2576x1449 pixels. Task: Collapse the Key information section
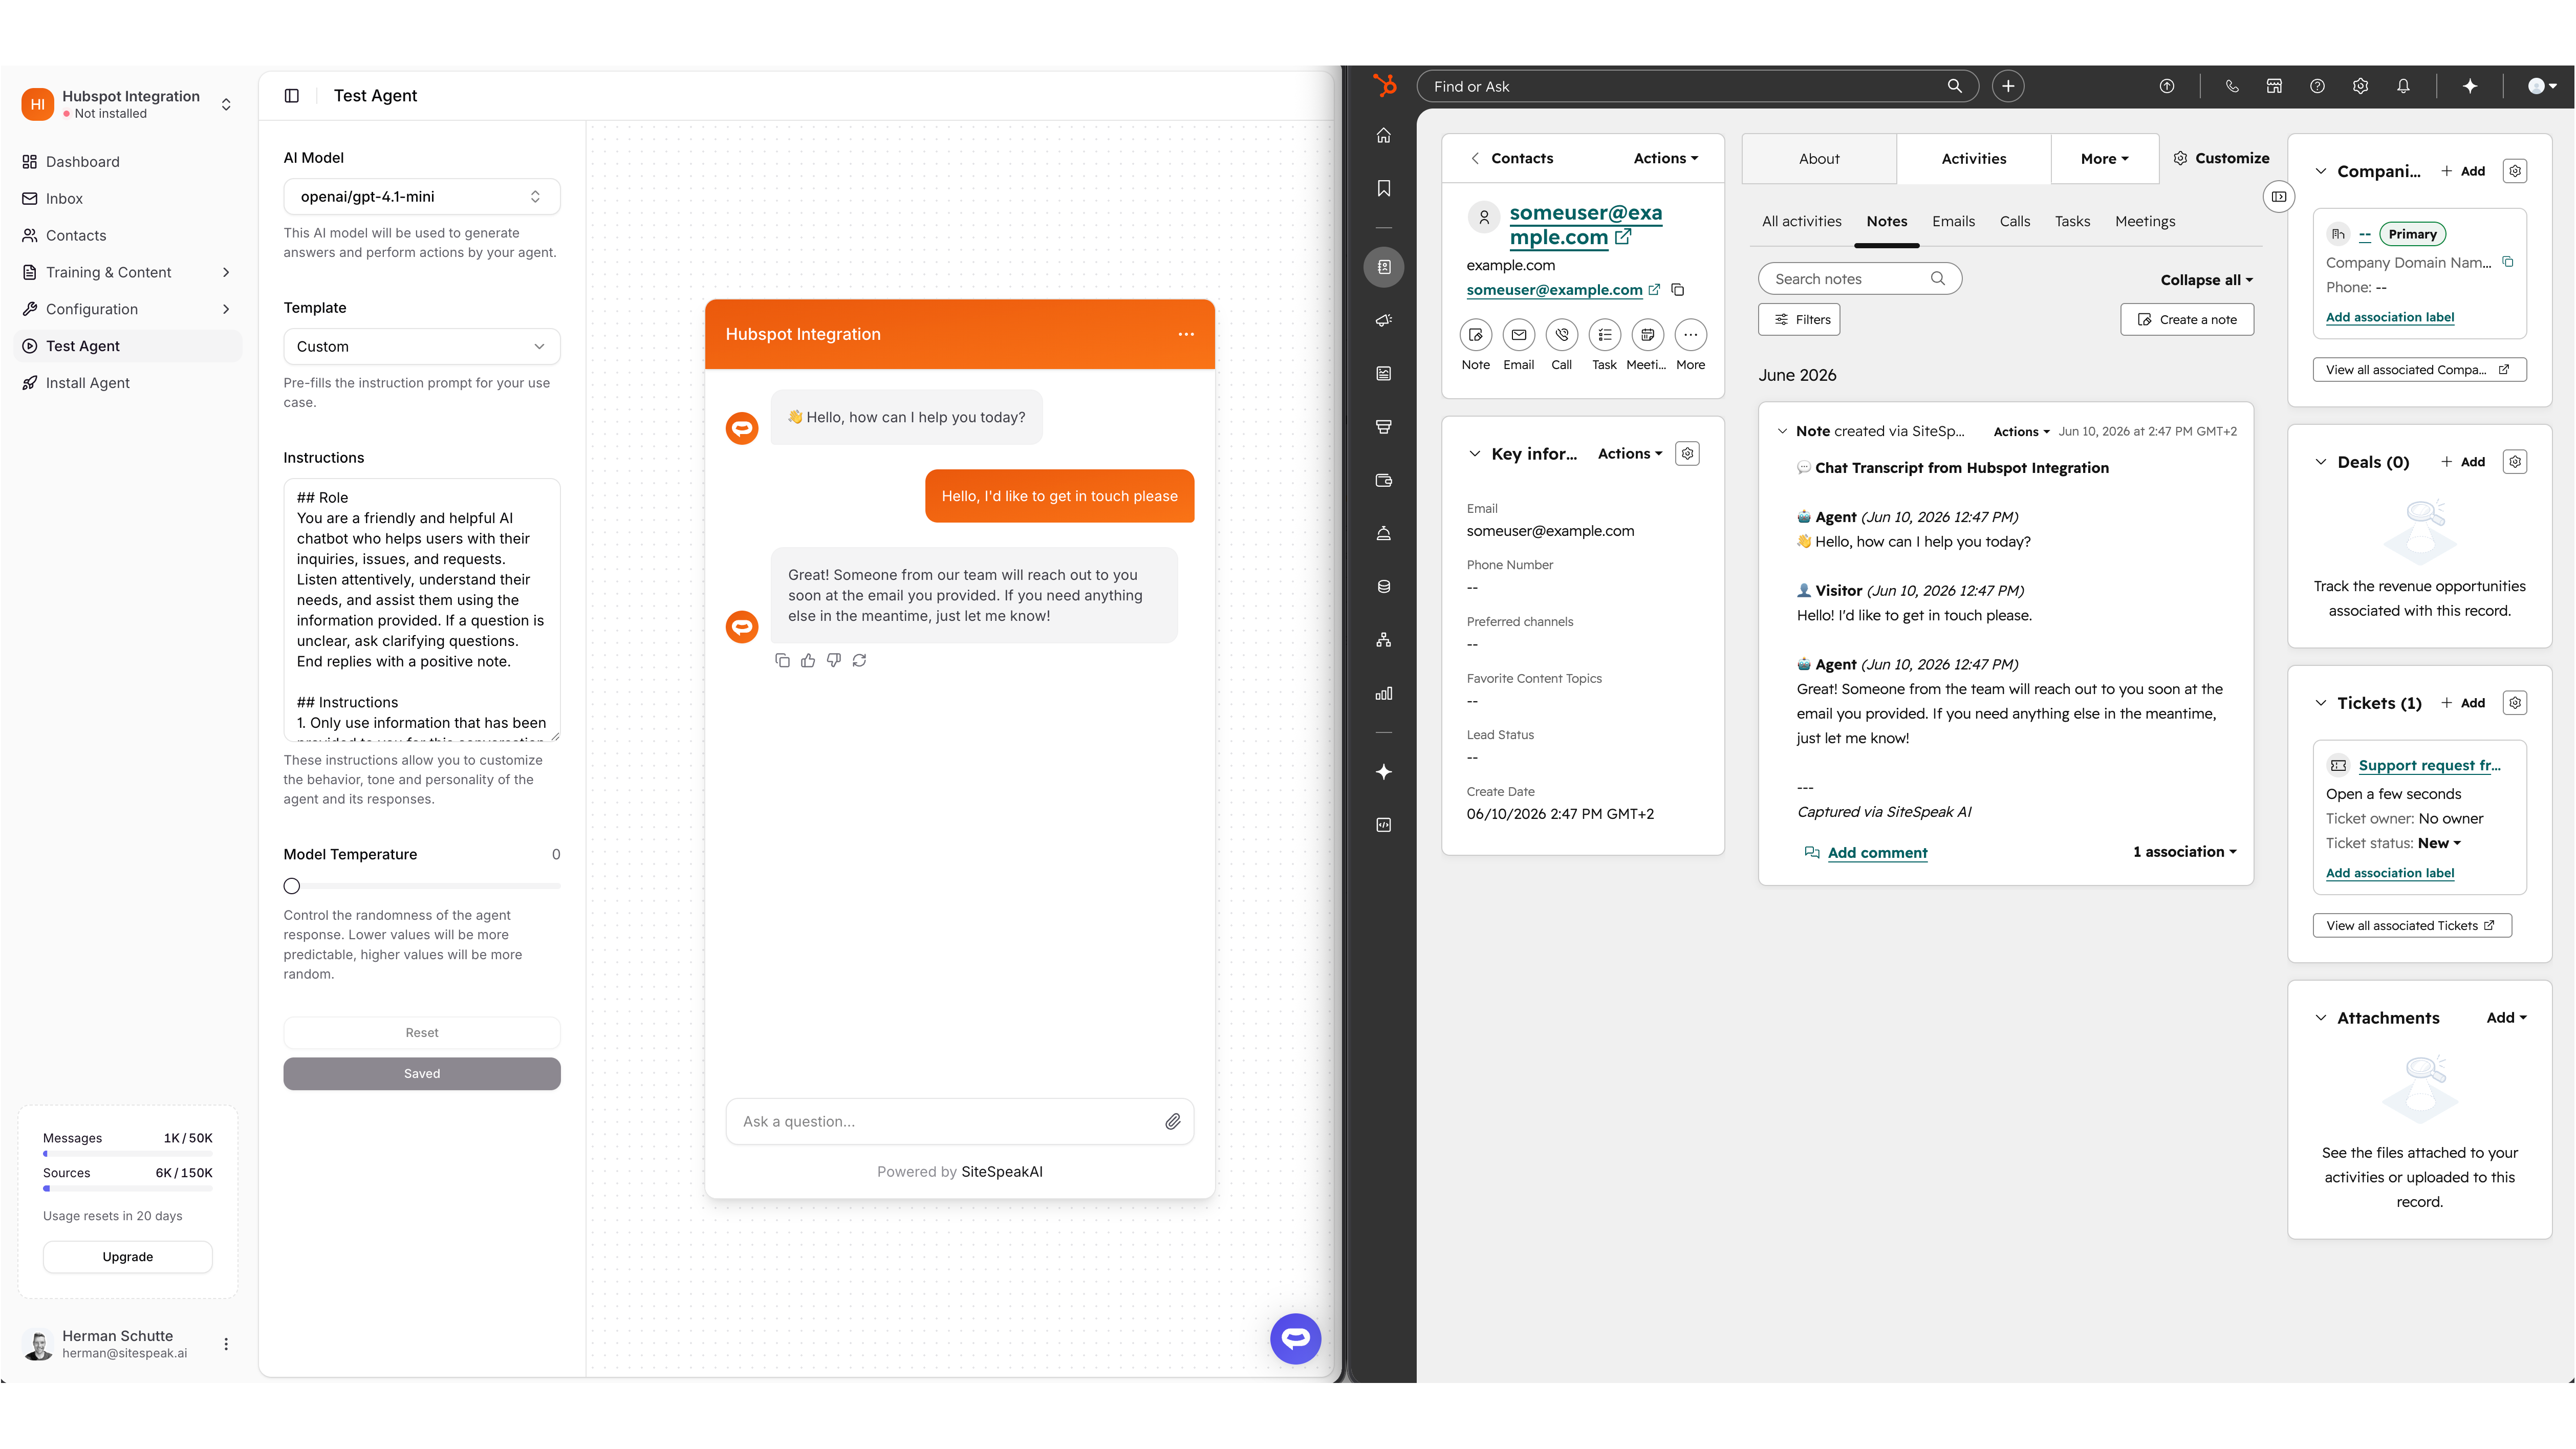click(1475, 454)
